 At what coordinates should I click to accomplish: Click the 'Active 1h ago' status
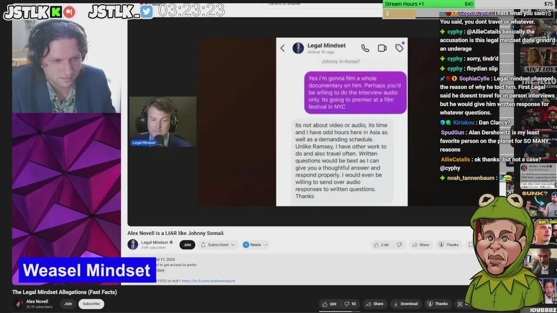[321, 52]
